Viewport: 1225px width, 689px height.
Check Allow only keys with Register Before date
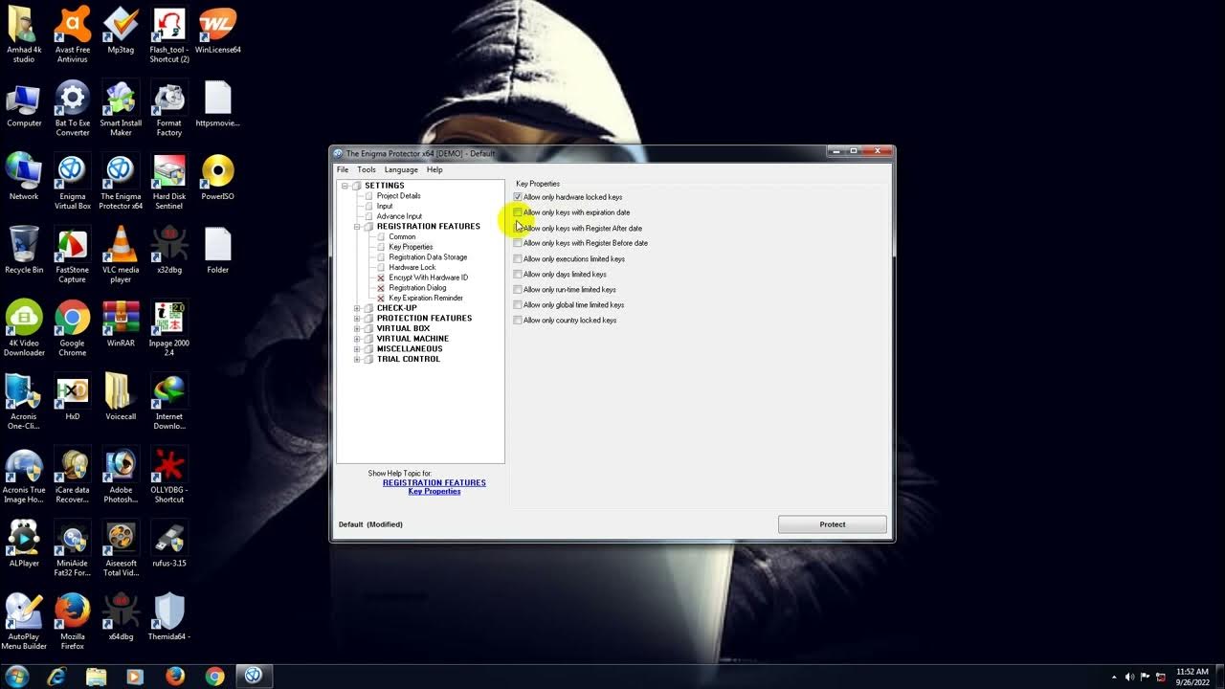(518, 243)
